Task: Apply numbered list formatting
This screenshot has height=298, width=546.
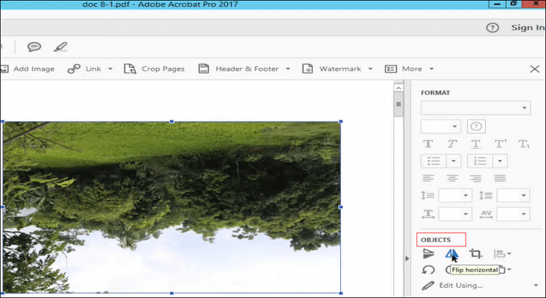Action: (480, 161)
